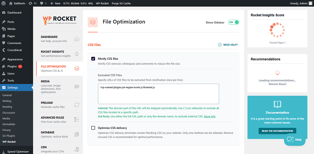Open WP Rocket Media tab

coord(59,86)
